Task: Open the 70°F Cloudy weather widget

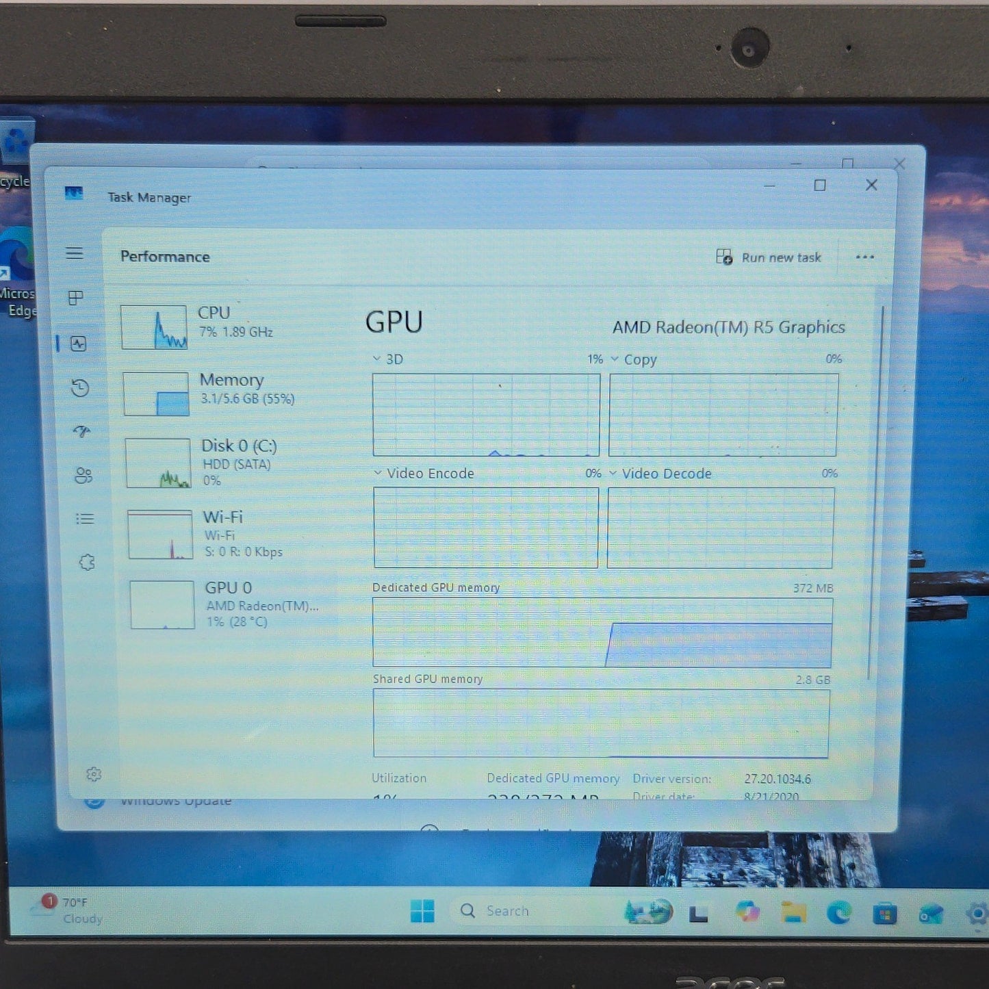Action: [68, 910]
